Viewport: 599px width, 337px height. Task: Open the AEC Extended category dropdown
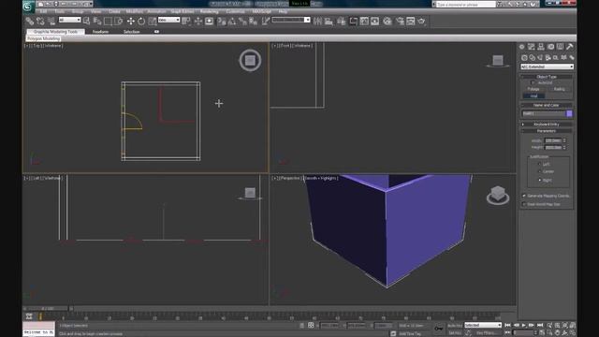(x=547, y=66)
